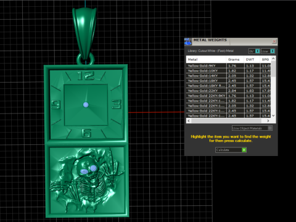The image size is (296, 222).
Task: Click the scroll left arrow under the metals table
Action: 189,121
